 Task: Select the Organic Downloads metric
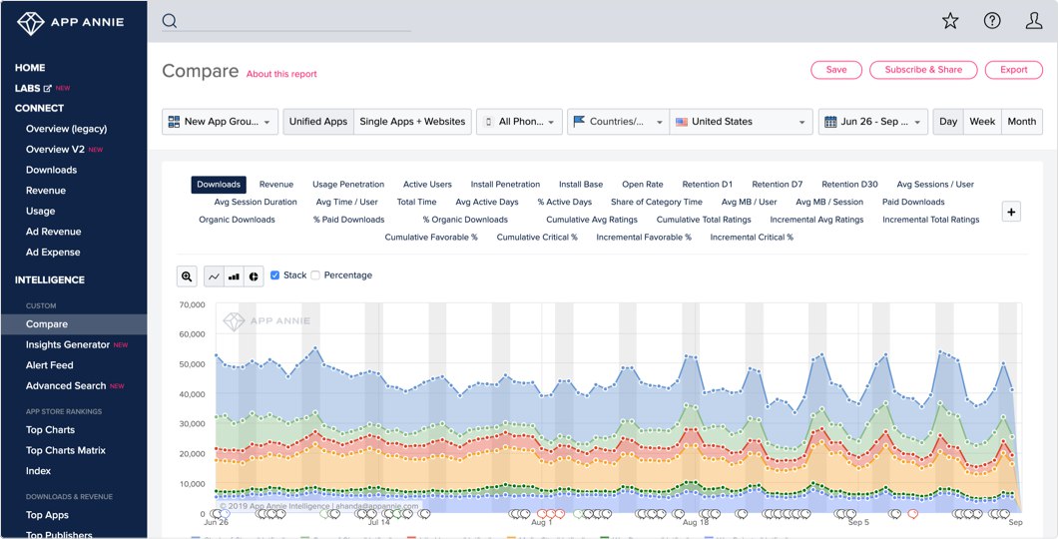(237, 220)
